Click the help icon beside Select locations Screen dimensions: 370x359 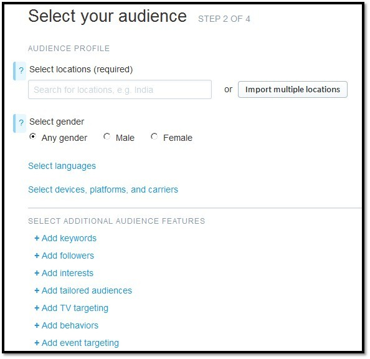pos(20,70)
